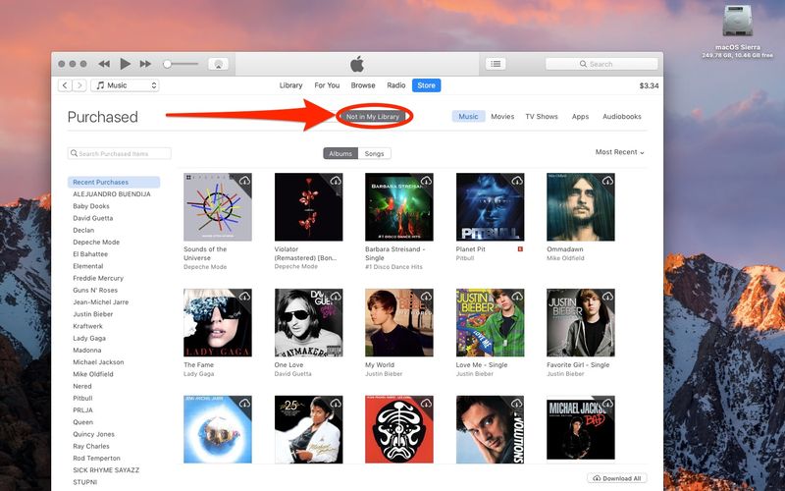The width and height of the screenshot is (785, 491).
Task: Download My World via cloud icon
Action: 426,297
